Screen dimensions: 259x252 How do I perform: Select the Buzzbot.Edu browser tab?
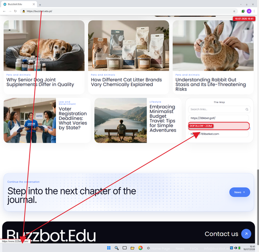19,4
